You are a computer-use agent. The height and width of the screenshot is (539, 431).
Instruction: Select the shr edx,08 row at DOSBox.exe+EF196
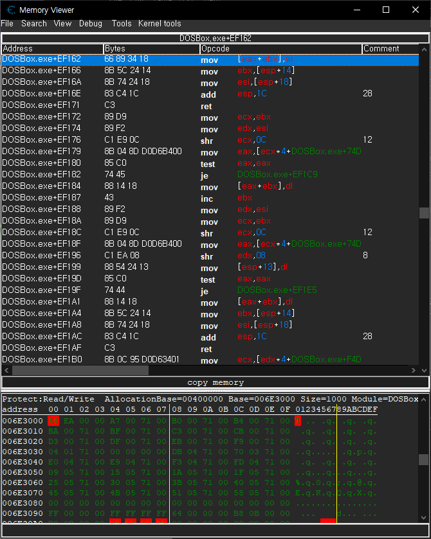tap(210, 256)
